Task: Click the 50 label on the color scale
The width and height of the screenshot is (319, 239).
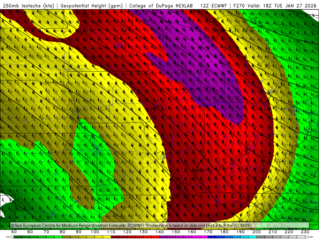Action: pyautogui.click(x=14, y=232)
